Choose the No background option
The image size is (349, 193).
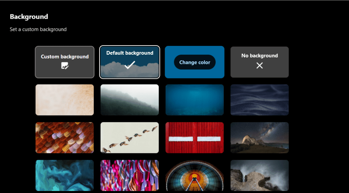pos(259,62)
